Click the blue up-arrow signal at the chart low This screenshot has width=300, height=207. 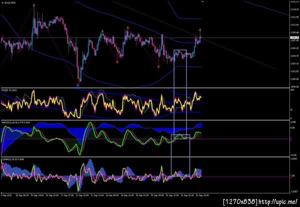coord(78,85)
